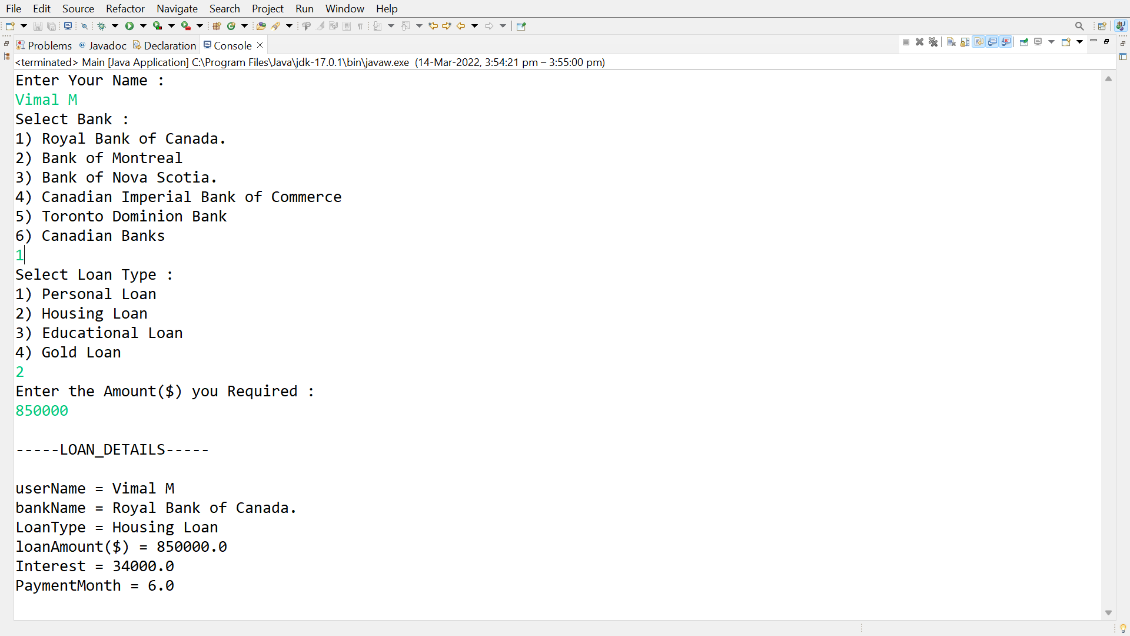Screen dimensions: 1130x636
Task: Open the Search magnifier at the top right
Action: [1079, 26]
